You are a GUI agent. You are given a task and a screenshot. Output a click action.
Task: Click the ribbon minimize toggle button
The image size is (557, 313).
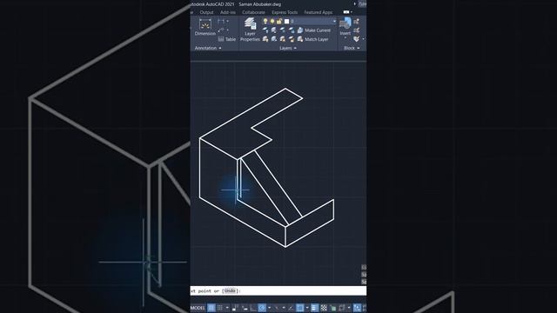[346, 12]
